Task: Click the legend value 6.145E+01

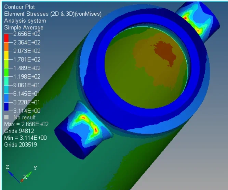Action: click(x=27, y=93)
